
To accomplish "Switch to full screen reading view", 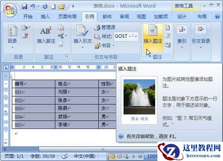I will coord(120,157).
